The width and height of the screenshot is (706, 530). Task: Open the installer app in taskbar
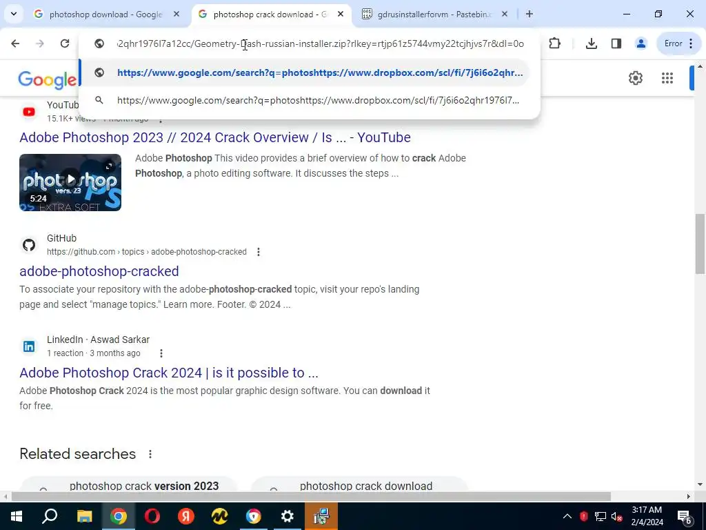pos(321,516)
